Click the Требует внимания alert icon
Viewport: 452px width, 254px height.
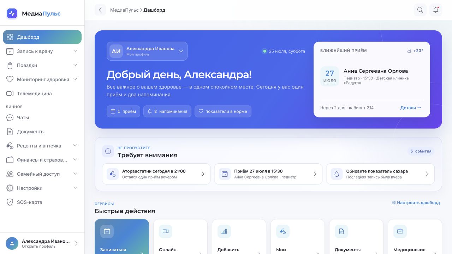point(108,151)
